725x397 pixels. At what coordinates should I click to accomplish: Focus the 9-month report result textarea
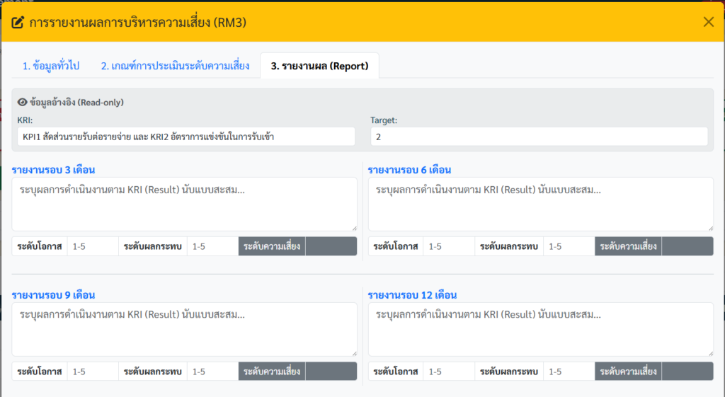tap(184, 329)
